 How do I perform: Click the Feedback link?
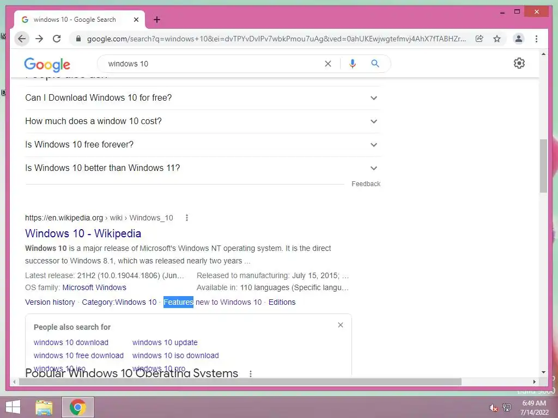[366, 184]
